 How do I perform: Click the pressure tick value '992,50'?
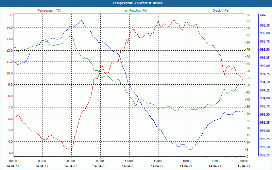(265, 147)
